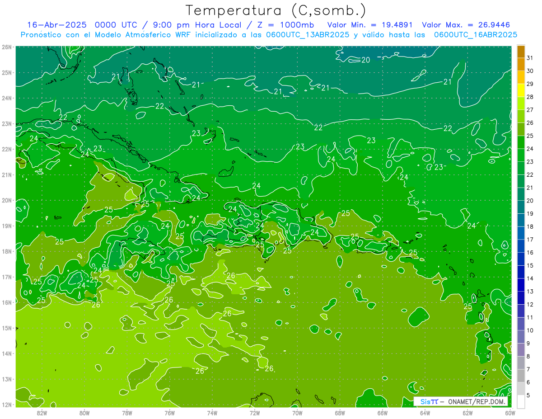Image resolution: width=542 pixels, height=419 pixels.
Task: Click the color scale label 5
Action: (528, 395)
